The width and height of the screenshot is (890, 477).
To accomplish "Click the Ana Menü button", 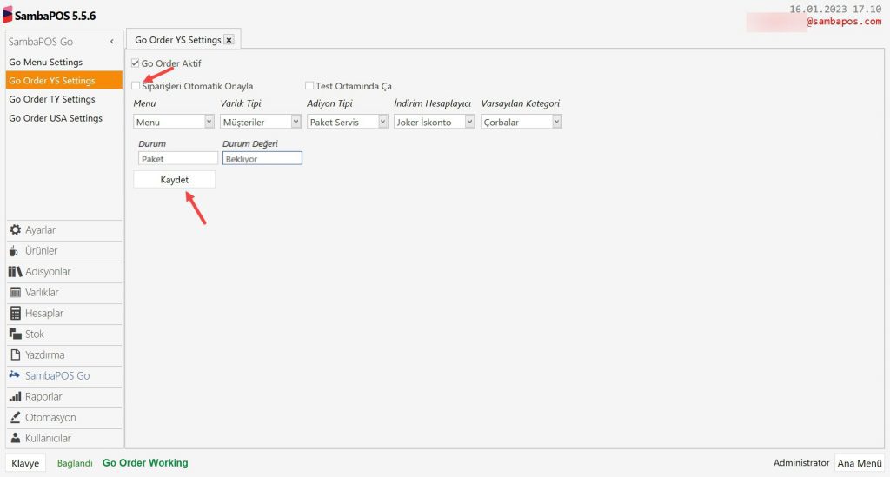I will click(x=860, y=463).
